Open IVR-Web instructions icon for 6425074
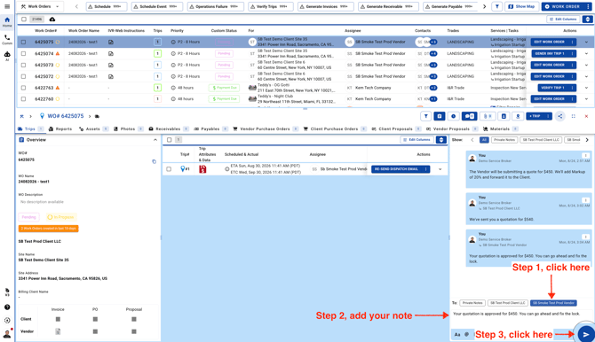595x342 pixels. coord(111,54)
